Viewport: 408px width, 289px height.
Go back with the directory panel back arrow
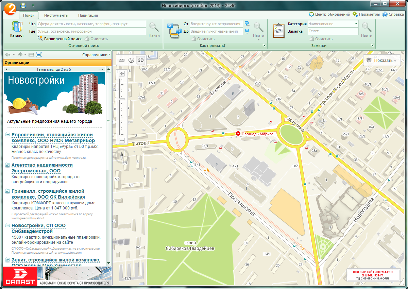8,54
